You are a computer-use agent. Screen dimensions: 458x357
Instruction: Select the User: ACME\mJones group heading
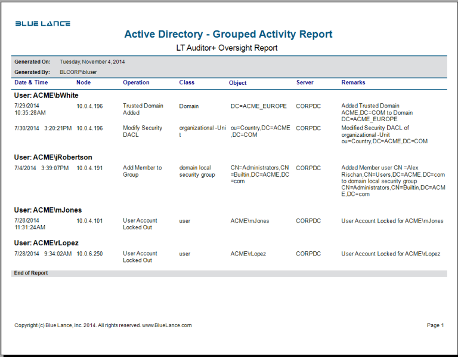tap(48, 210)
